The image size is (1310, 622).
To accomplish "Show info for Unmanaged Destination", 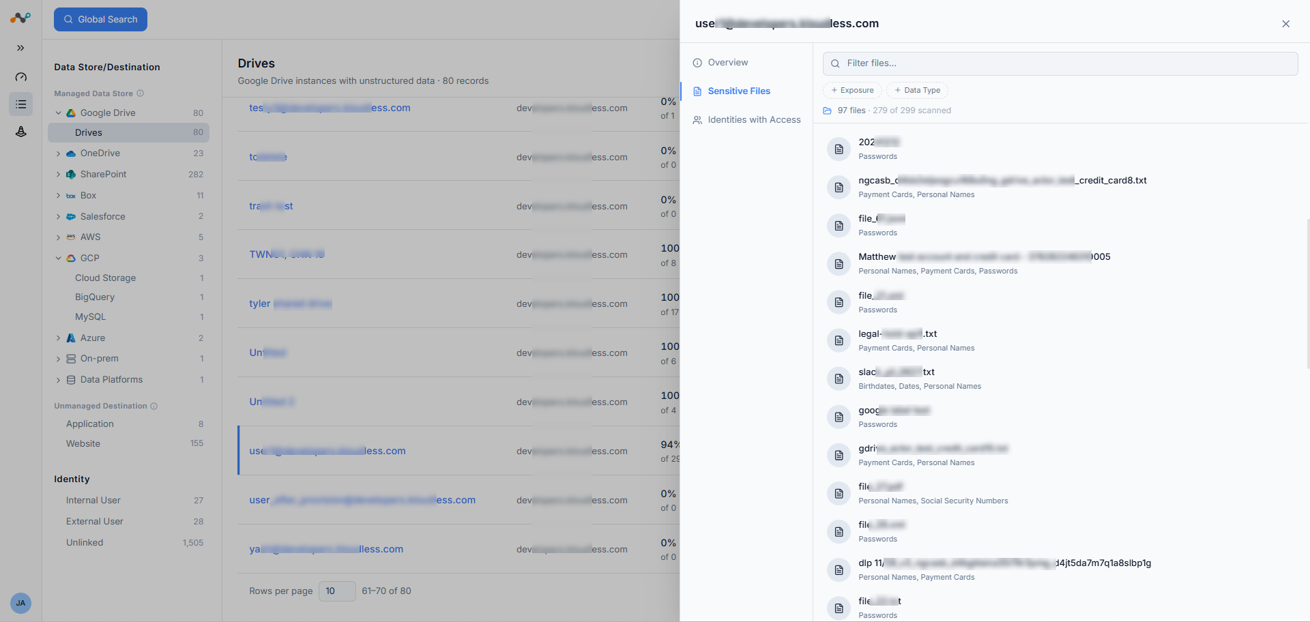I will (154, 406).
